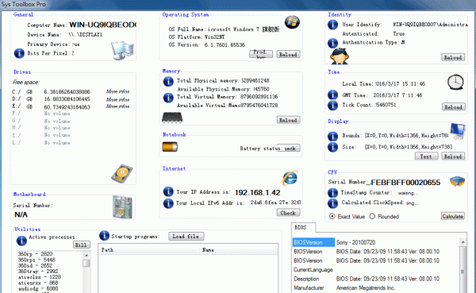476x293 pixels.
Task: Click the info icon beside Total Virtual Memory
Action: pyautogui.click(x=168, y=98)
